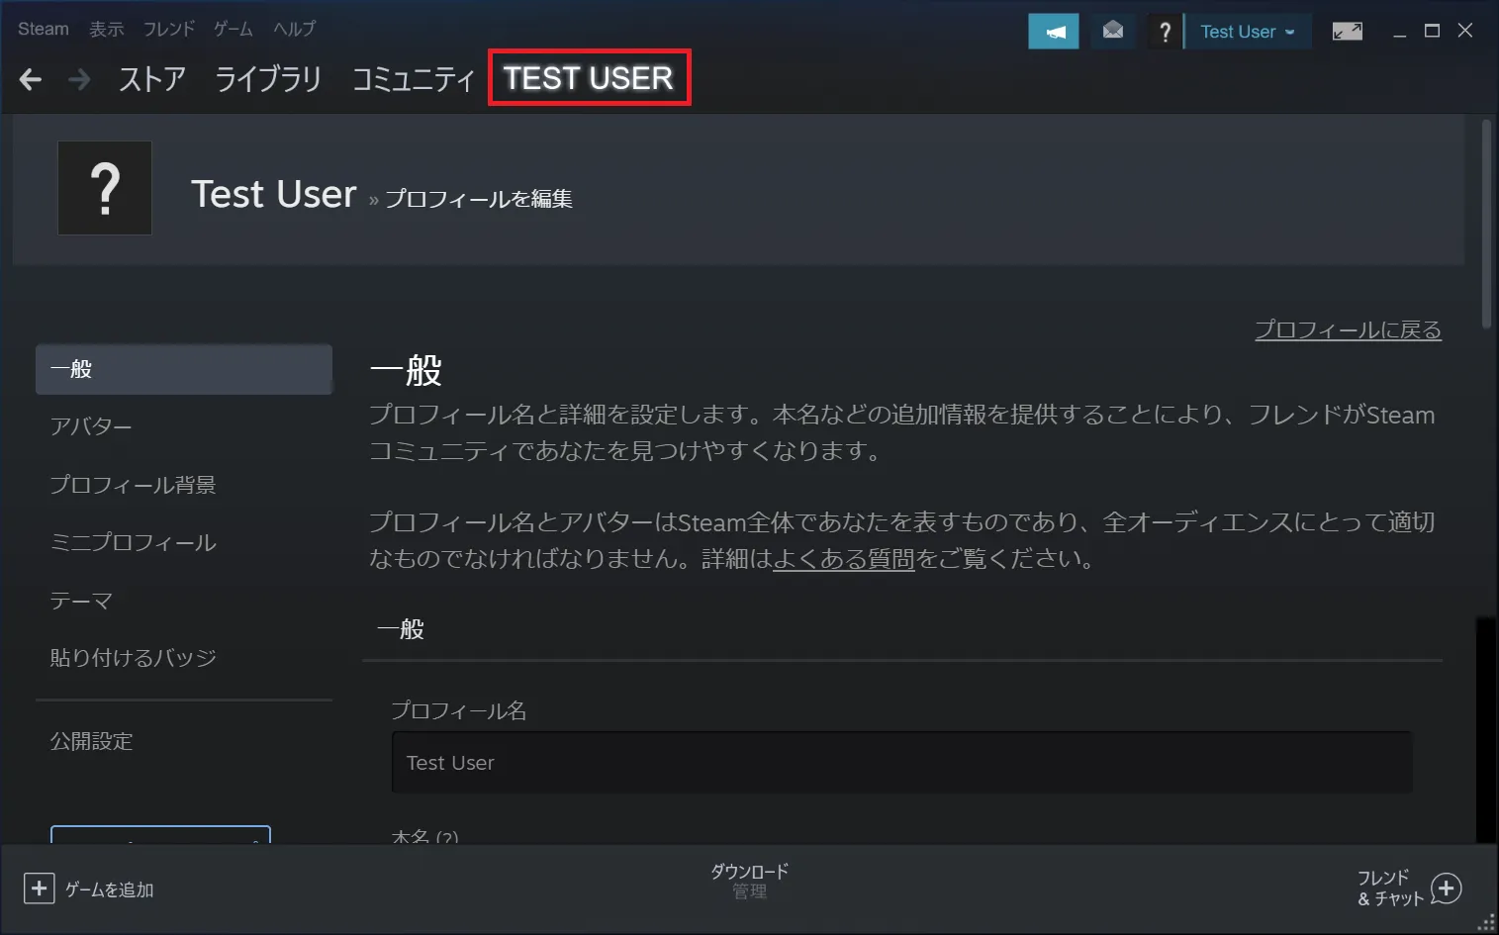
Task: Click the プロフィール名 input field
Action: [x=902, y=763]
